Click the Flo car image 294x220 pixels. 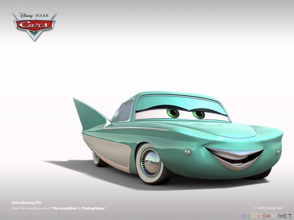point(178,138)
